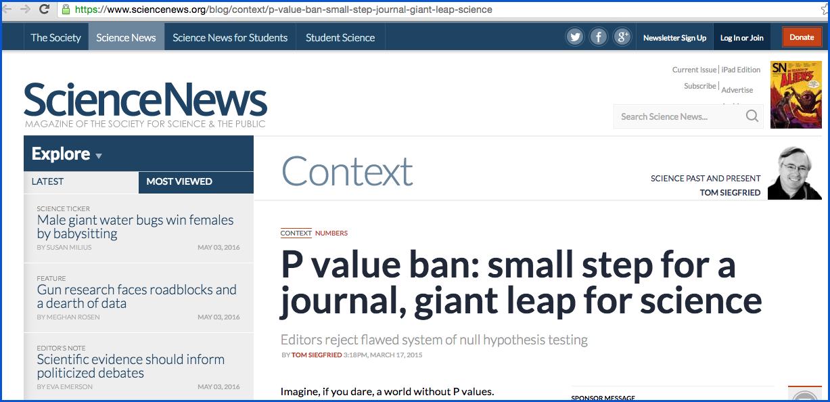Open Science News for Students menu item
This screenshot has width=830, height=402.
coord(230,38)
